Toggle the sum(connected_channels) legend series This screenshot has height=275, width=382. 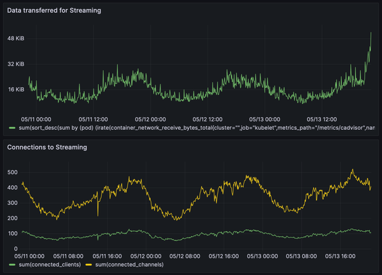pos(129,265)
